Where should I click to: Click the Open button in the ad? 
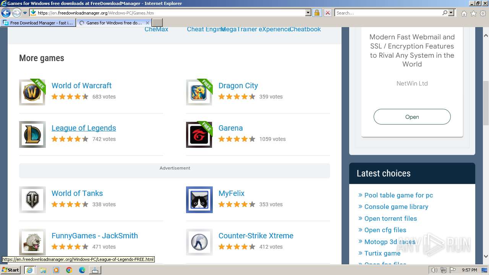[412, 117]
